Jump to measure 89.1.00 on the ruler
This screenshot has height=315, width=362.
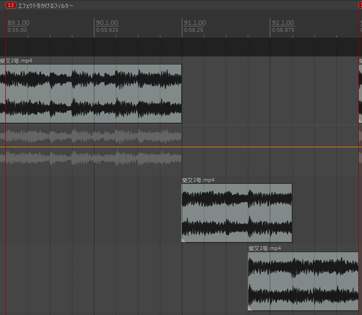click(x=18, y=23)
